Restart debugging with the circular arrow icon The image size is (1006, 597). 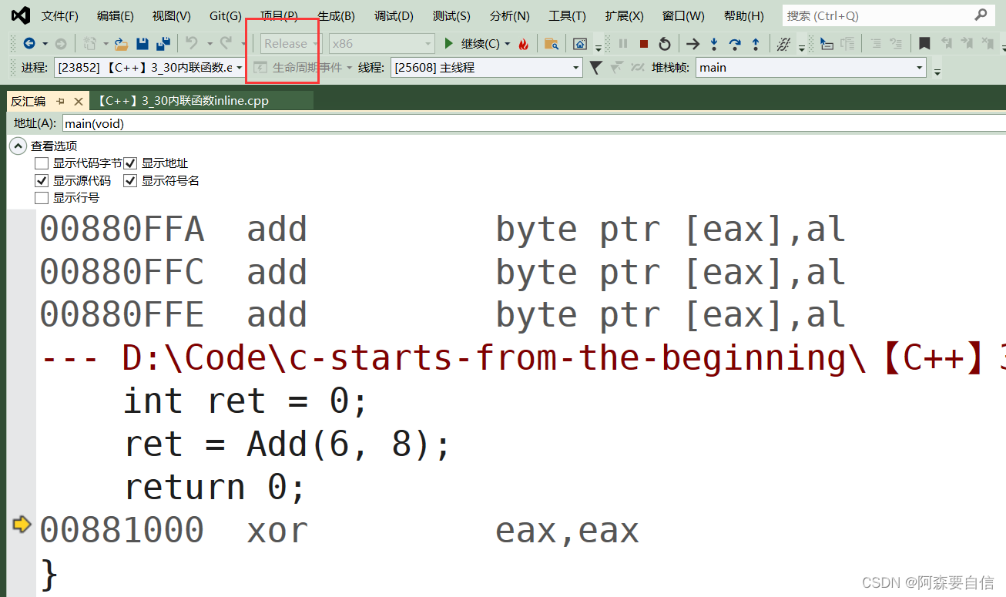pos(664,44)
